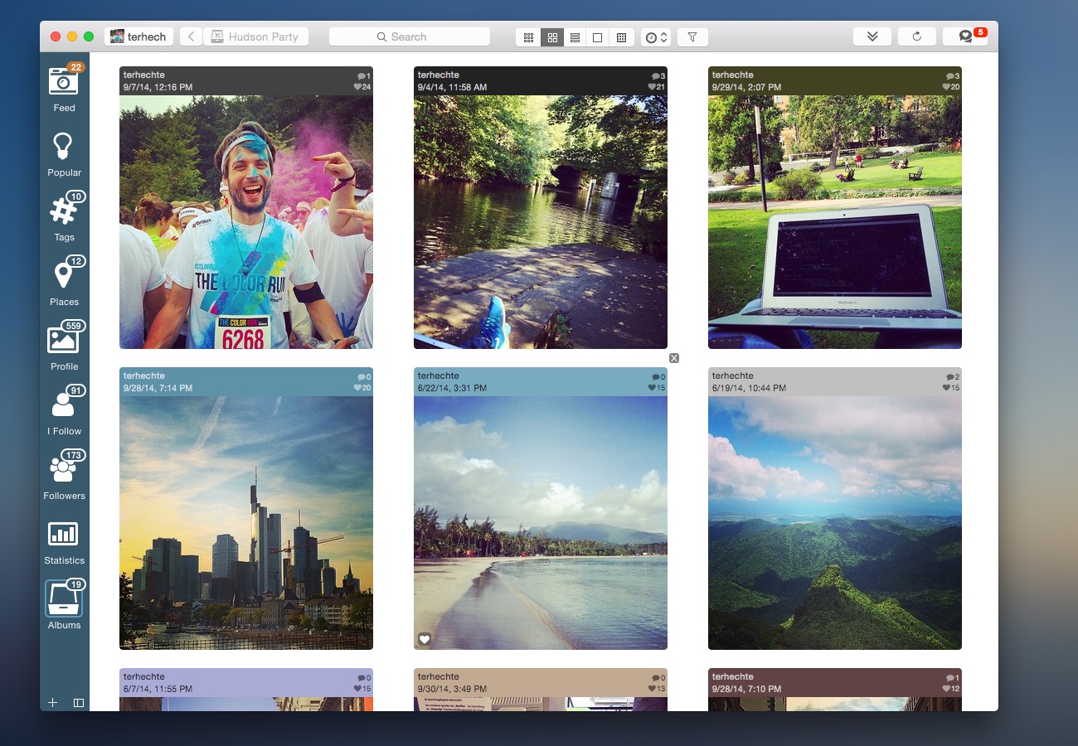Open the Albums section
Image resolution: width=1078 pixels, height=746 pixels.
pyautogui.click(x=64, y=605)
